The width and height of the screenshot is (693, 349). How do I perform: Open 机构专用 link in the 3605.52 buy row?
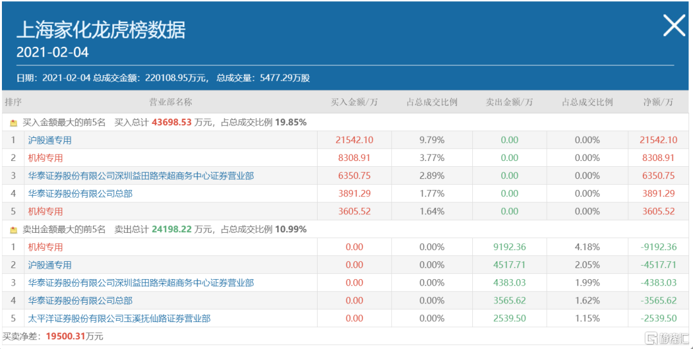pyautogui.click(x=45, y=212)
